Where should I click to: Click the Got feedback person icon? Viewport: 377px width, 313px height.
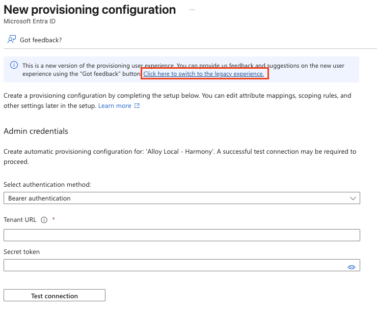click(12, 39)
